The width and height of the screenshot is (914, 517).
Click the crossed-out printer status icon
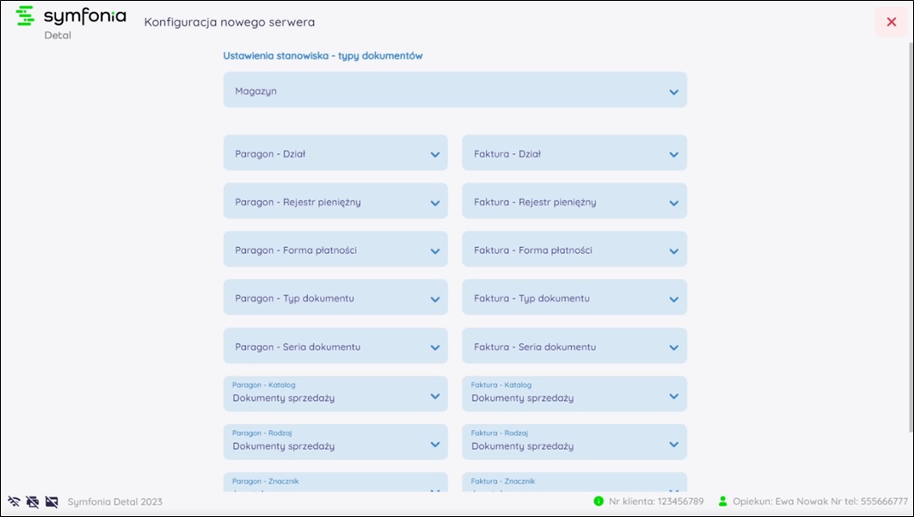click(x=33, y=502)
